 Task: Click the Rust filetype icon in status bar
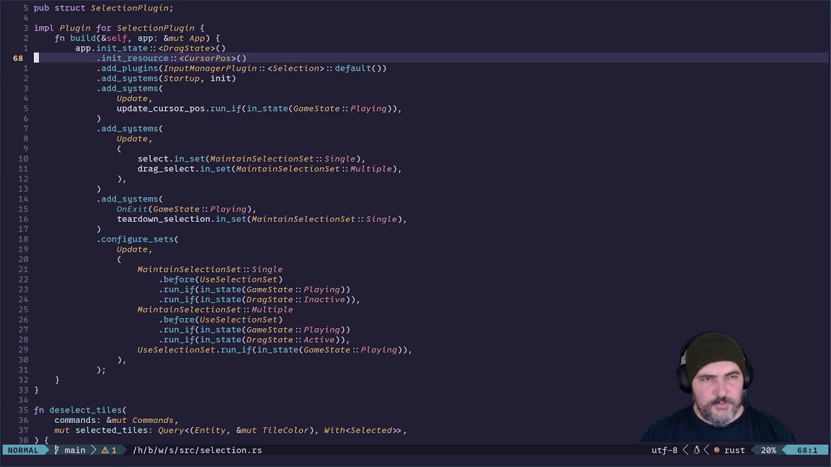[x=717, y=450]
